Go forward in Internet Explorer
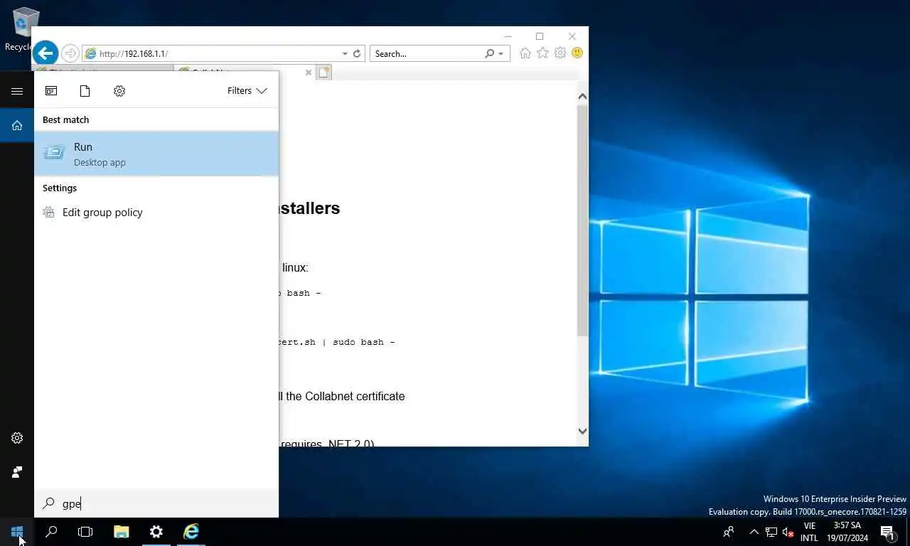The height and width of the screenshot is (546, 910). (70, 53)
